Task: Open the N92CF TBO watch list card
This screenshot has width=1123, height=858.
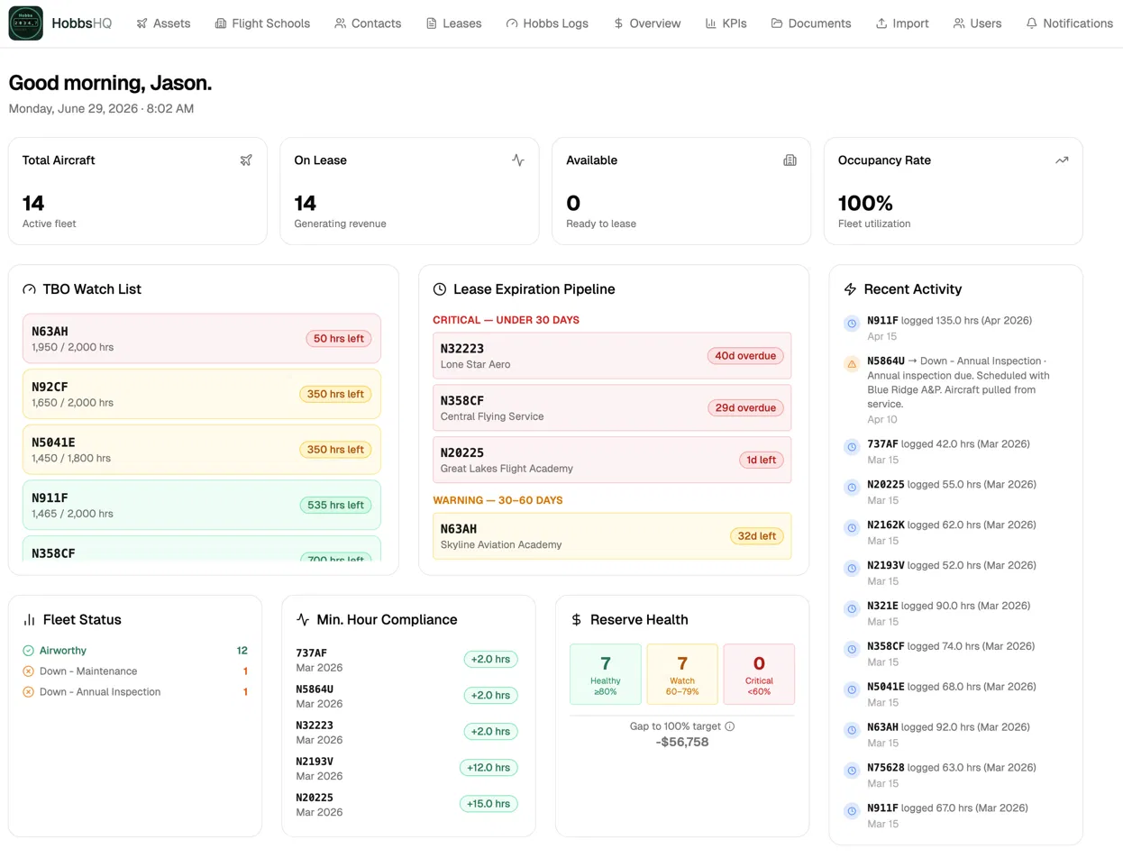Action: [x=202, y=394]
